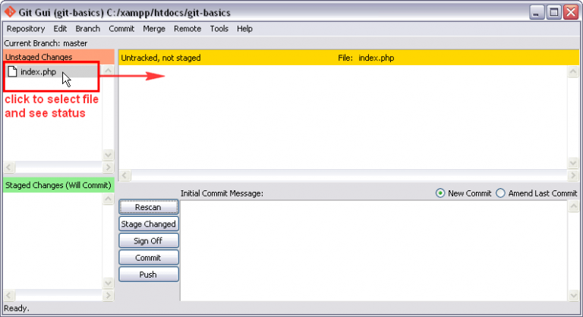Click the Sign Off button
The image size is (583, 317).
(149, 240)
